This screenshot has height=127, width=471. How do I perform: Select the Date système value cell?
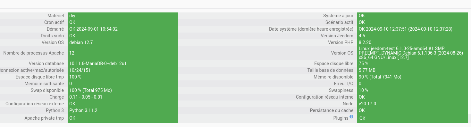coord(412,29)
